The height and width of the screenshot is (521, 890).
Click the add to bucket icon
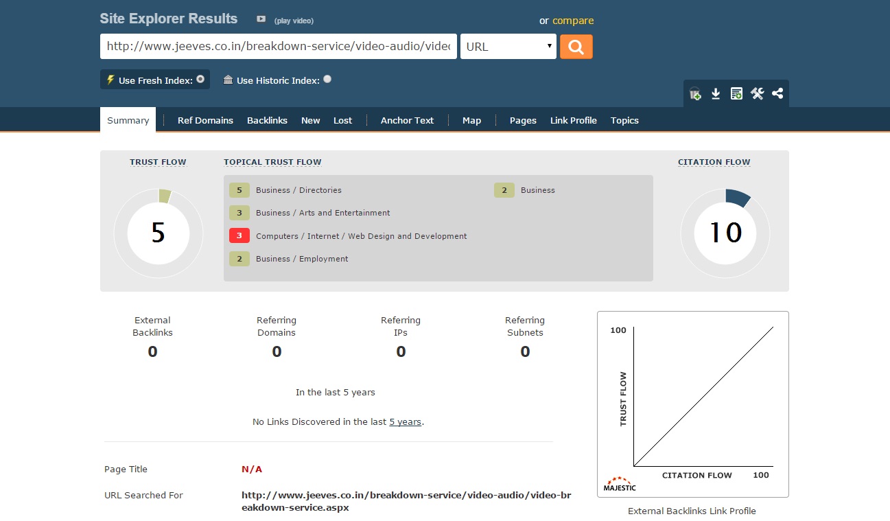coord(695,93)
